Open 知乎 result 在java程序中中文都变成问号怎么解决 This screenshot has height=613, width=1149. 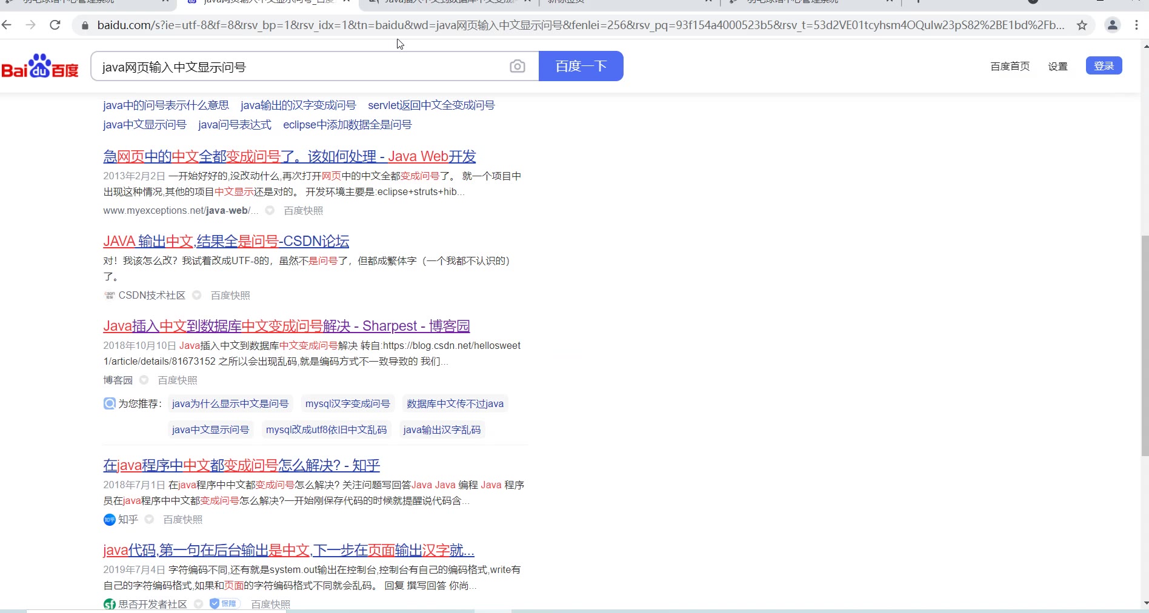click(x=242, y=465)
